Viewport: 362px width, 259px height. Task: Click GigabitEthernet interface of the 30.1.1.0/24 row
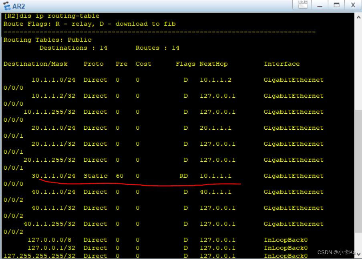(x=294, y=176)
